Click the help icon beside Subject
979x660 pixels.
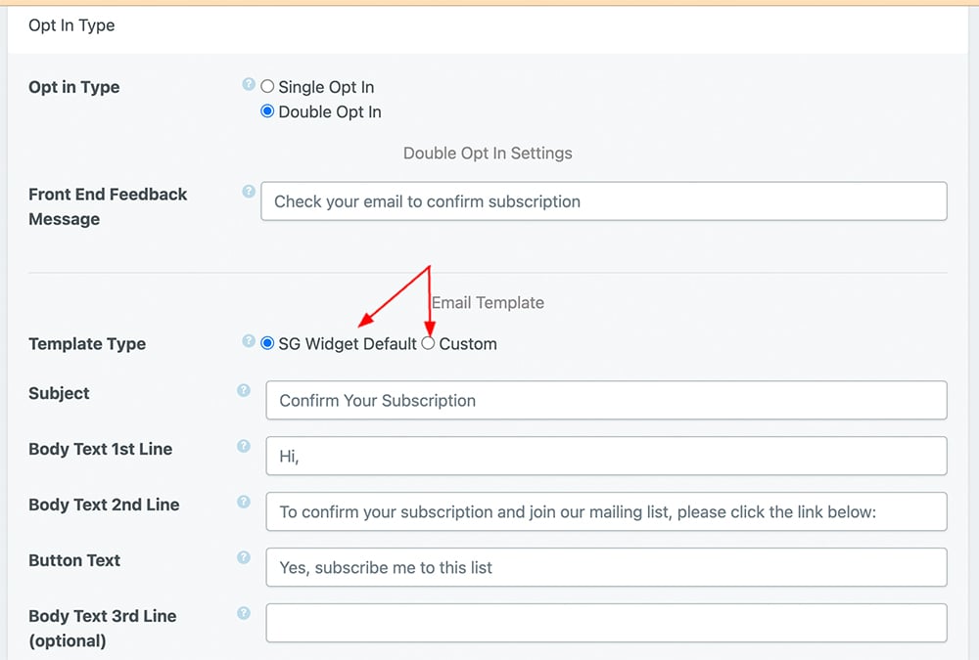[x=243, y=390]
